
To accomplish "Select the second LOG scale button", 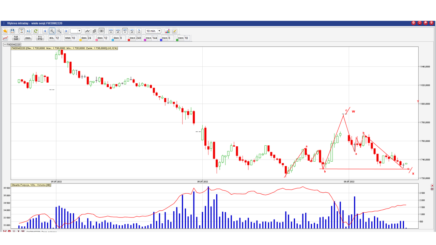I will point(118,31).
